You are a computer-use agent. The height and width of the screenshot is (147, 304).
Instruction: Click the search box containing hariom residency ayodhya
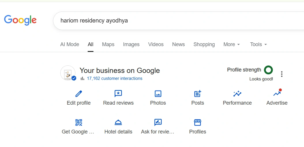173,21
